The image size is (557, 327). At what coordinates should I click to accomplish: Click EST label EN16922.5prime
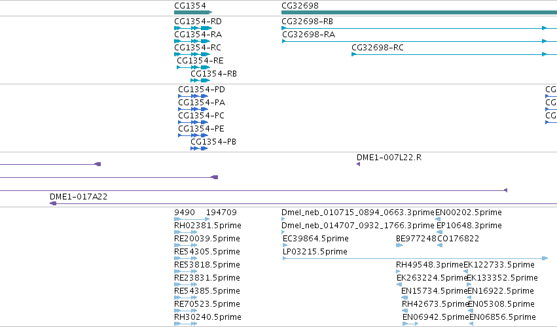pyautogui.click(x=501, y=291)
